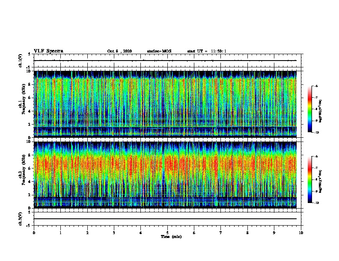Click the "start UT = 11:50:1" header text

tap(207, 51)
